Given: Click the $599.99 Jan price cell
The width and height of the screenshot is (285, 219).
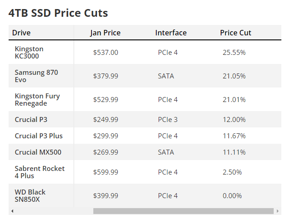Looking at the screenshot, I should (x=106, y=172).
